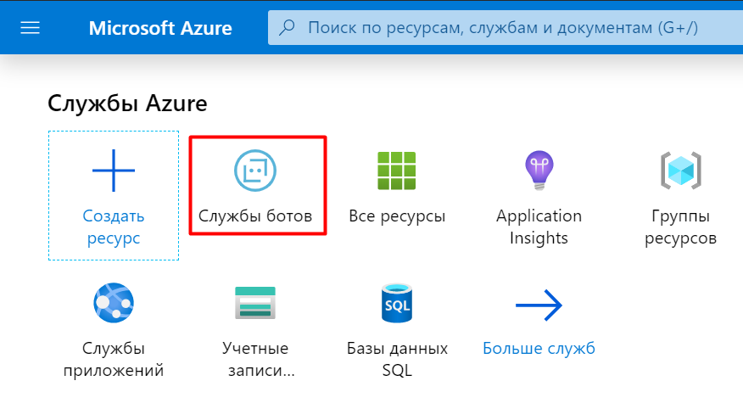Click the search magnifier icon

pos(287,27)
